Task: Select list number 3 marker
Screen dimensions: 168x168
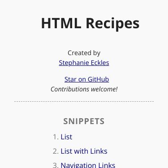Action: (56, 165)
